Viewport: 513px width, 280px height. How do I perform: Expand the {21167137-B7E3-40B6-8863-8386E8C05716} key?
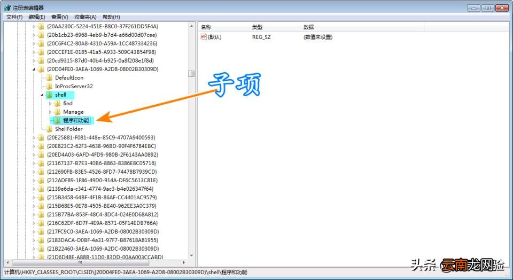tap(34, 163)
